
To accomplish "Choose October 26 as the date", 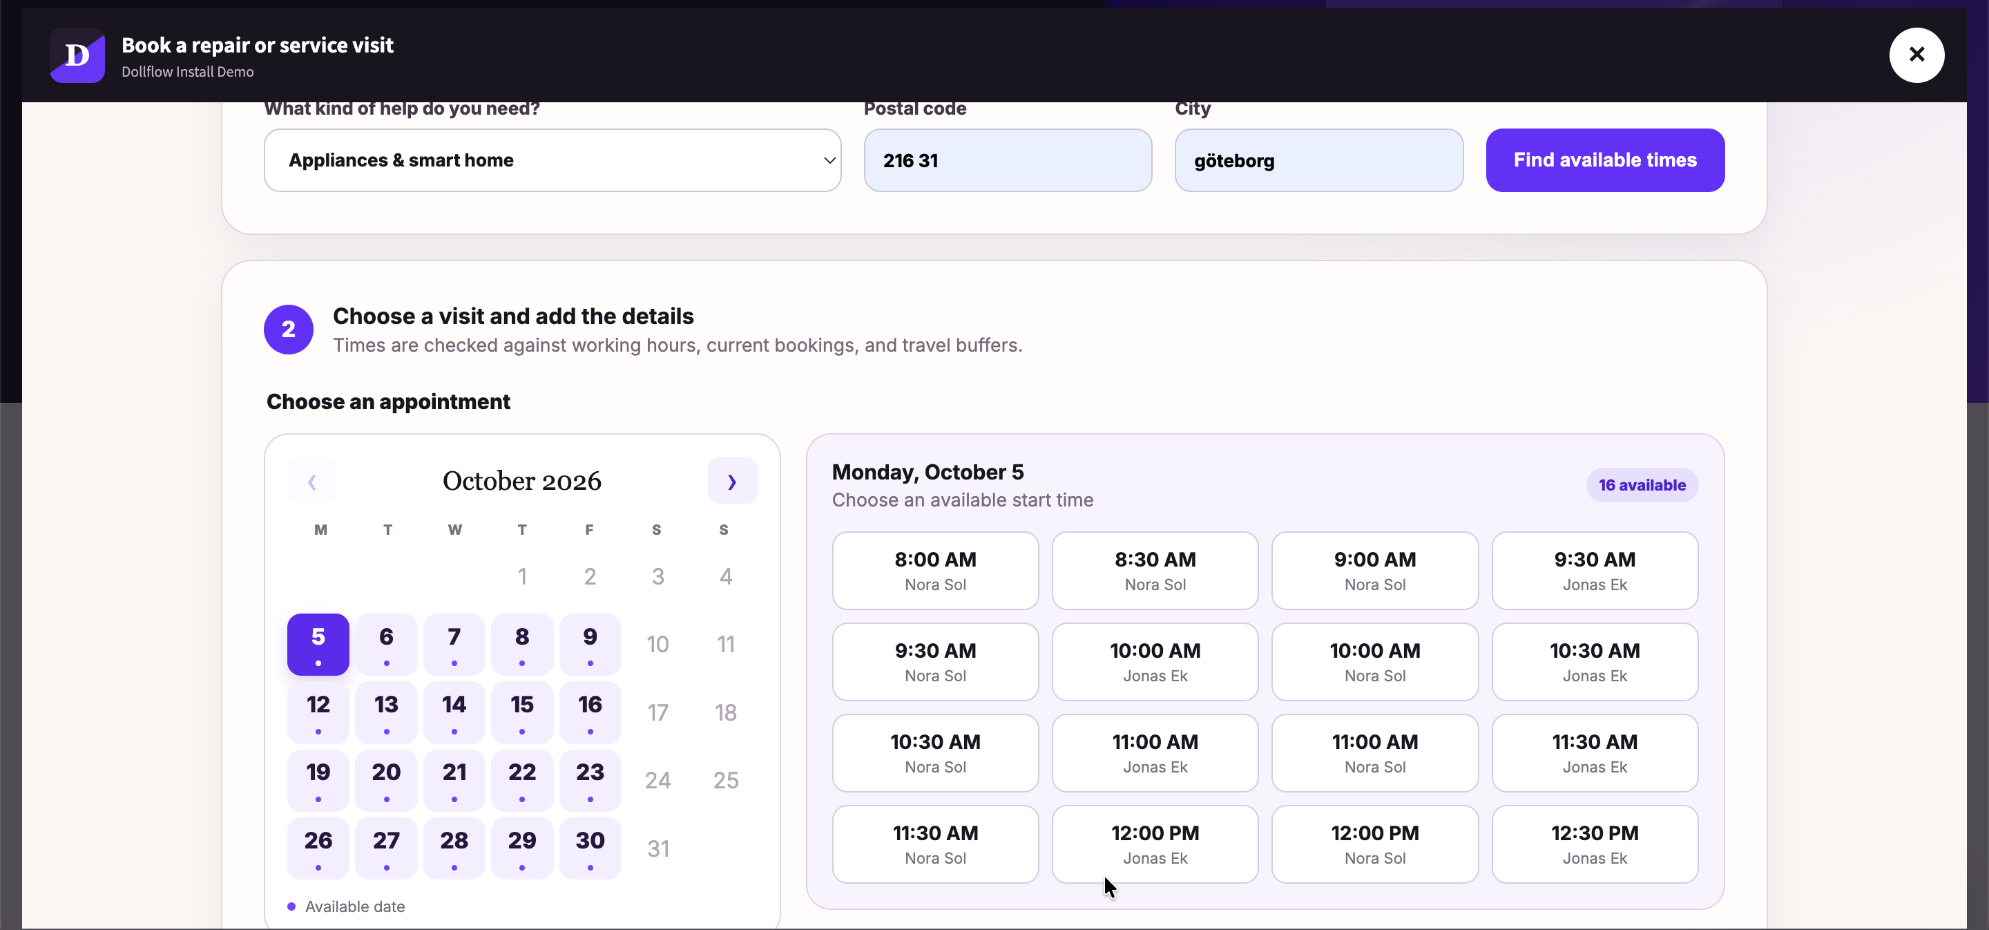I will coord(318,848).
